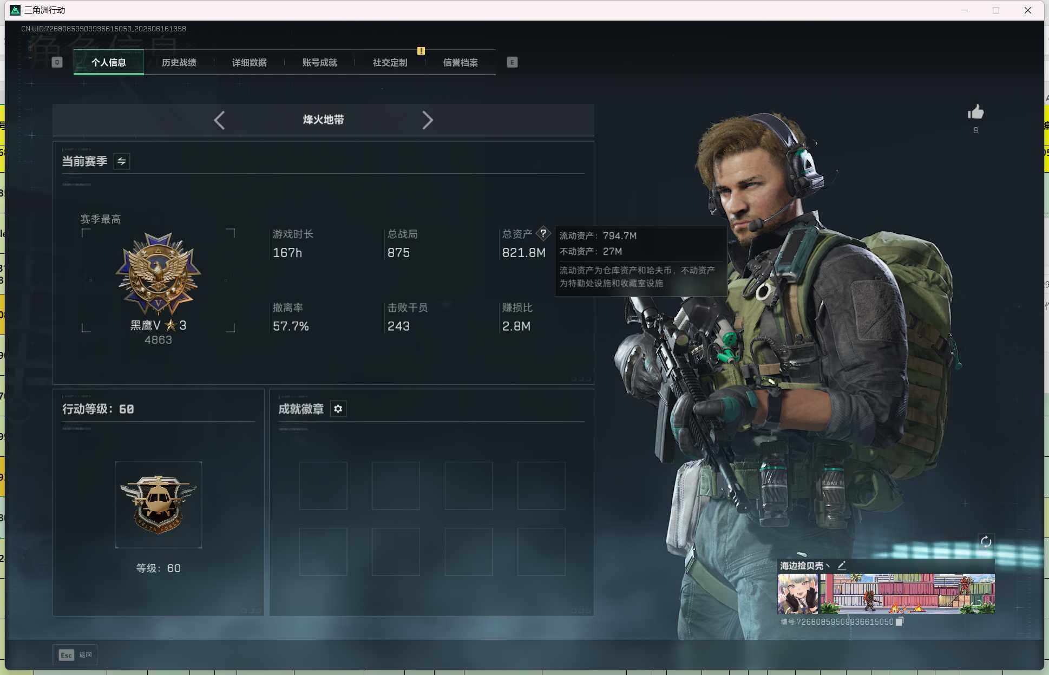Screen dimensions: 1049x675
Task: Click the 流动资产: 794.7M tooltip line
Action: click(598, 235)
